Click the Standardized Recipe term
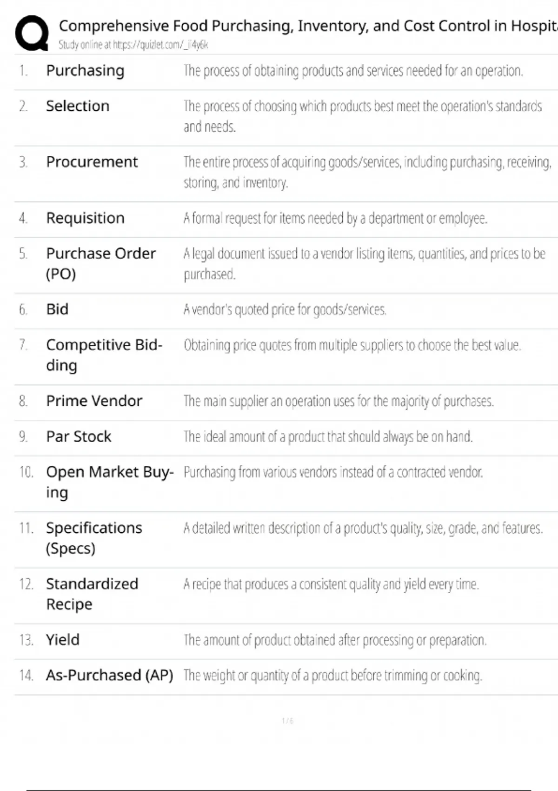This screenshot has width=558, height=791. pos(92,593)
